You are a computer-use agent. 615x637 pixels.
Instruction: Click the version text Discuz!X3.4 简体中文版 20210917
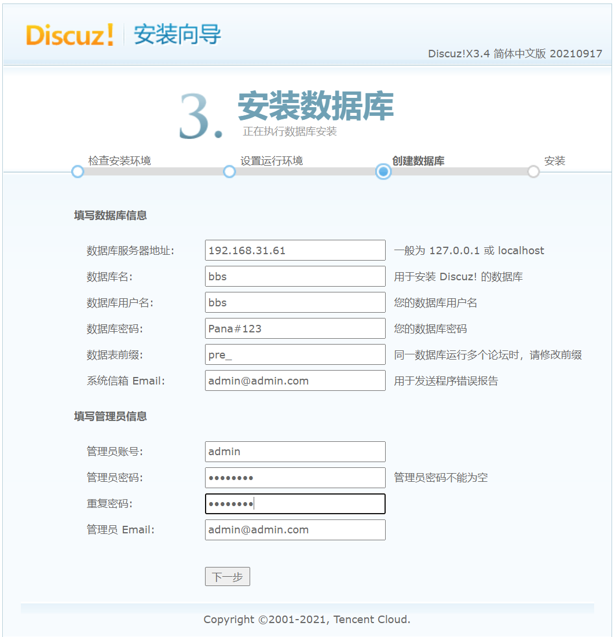pyautogui.click(x=515, y=54)
